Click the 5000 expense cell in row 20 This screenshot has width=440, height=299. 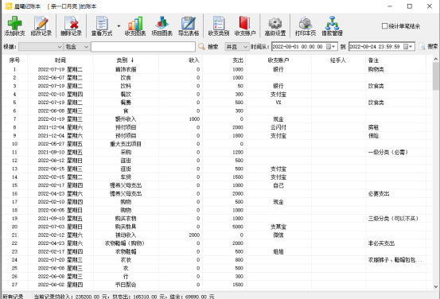pos(238,227)
